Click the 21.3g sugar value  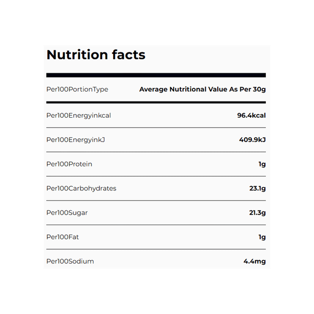click(257, 212)
